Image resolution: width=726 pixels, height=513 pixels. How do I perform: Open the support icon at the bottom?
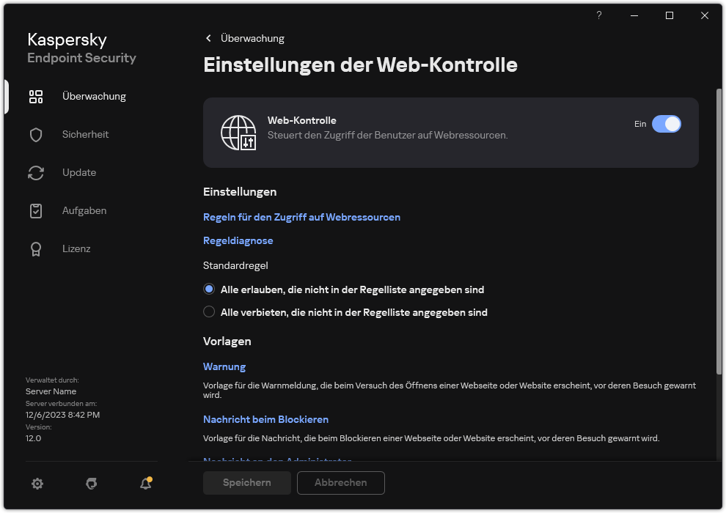(91, 484)
